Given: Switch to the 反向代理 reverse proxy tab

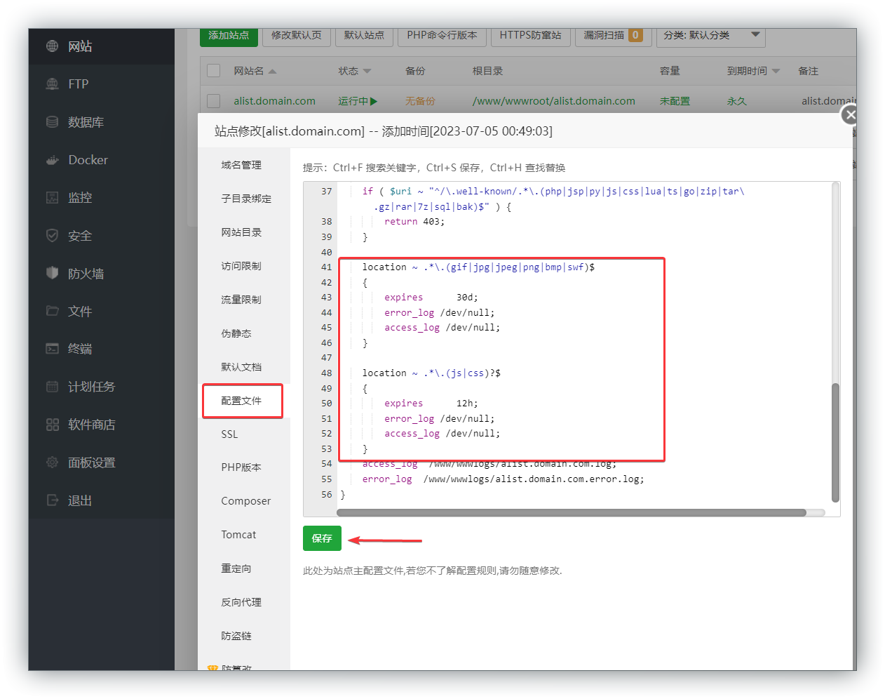Looking at the screenshot, I should tap(242, 601).
